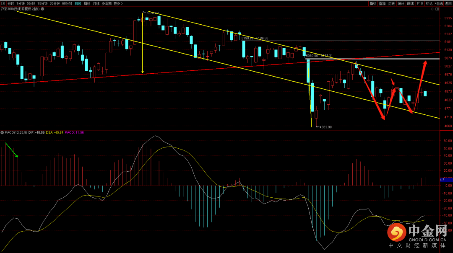
Task: Toggle +自选 add to watchlist
Action: coord(438,3)
